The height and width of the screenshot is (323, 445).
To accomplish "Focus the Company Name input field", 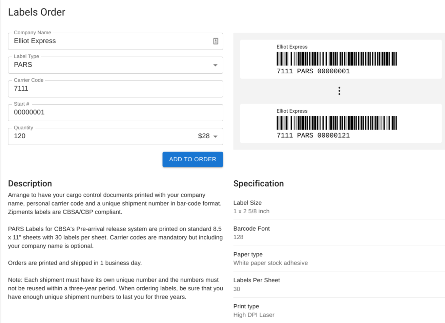I will click(x=116, y=41).
